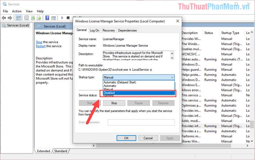Open the blue Help question-mark icon
Viewport: 255px width, 160px height.
(x=47, y=18)
